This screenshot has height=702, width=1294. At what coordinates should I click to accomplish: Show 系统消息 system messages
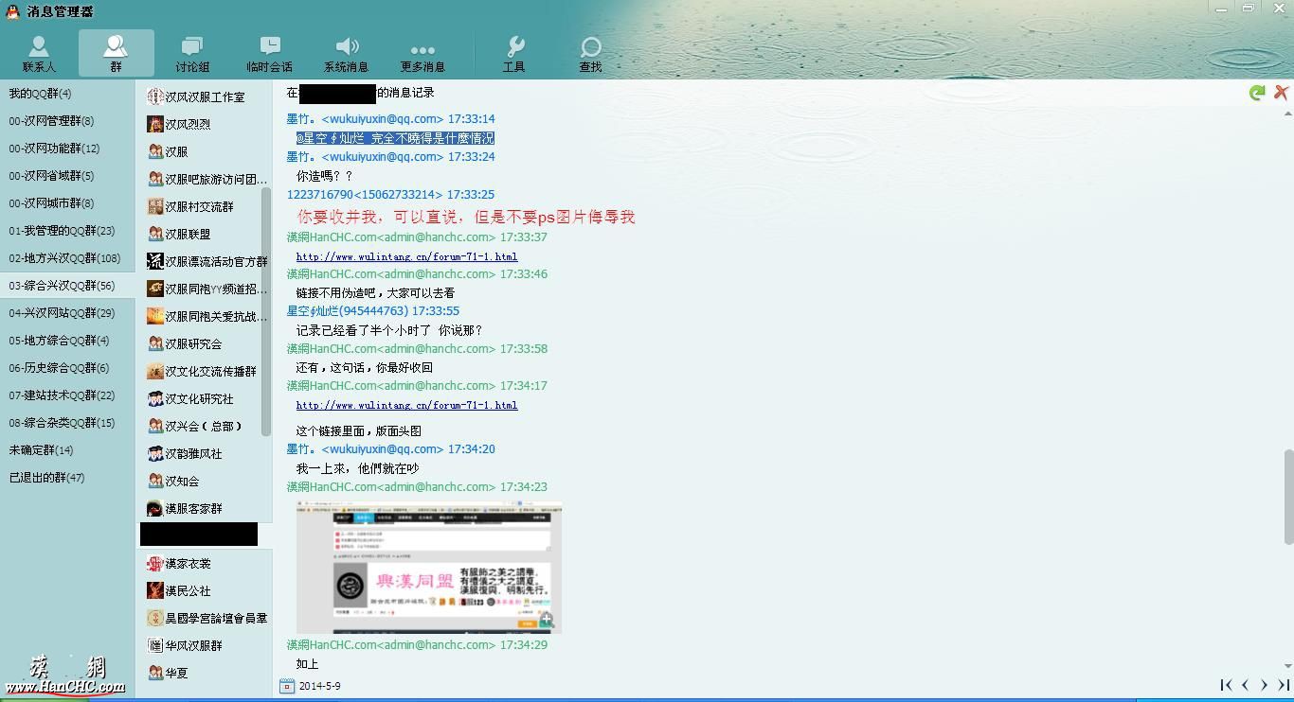346,54
